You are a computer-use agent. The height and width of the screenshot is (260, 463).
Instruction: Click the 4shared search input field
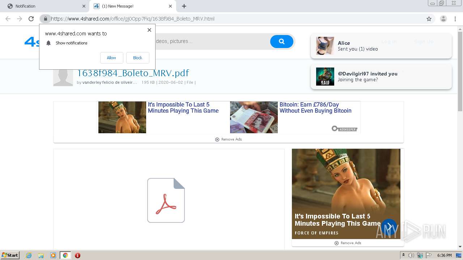[212, 42]
